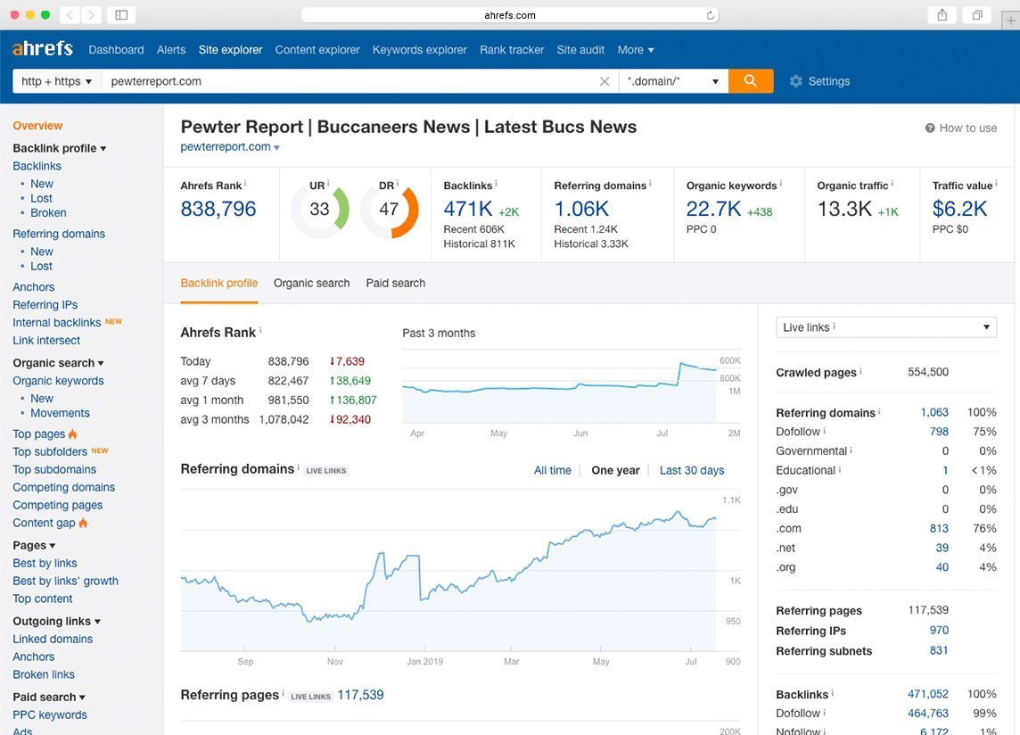This screenshot has height=735, width=1020.
Task: Switch to the Paid search tab
Action: tap(396, 283)
